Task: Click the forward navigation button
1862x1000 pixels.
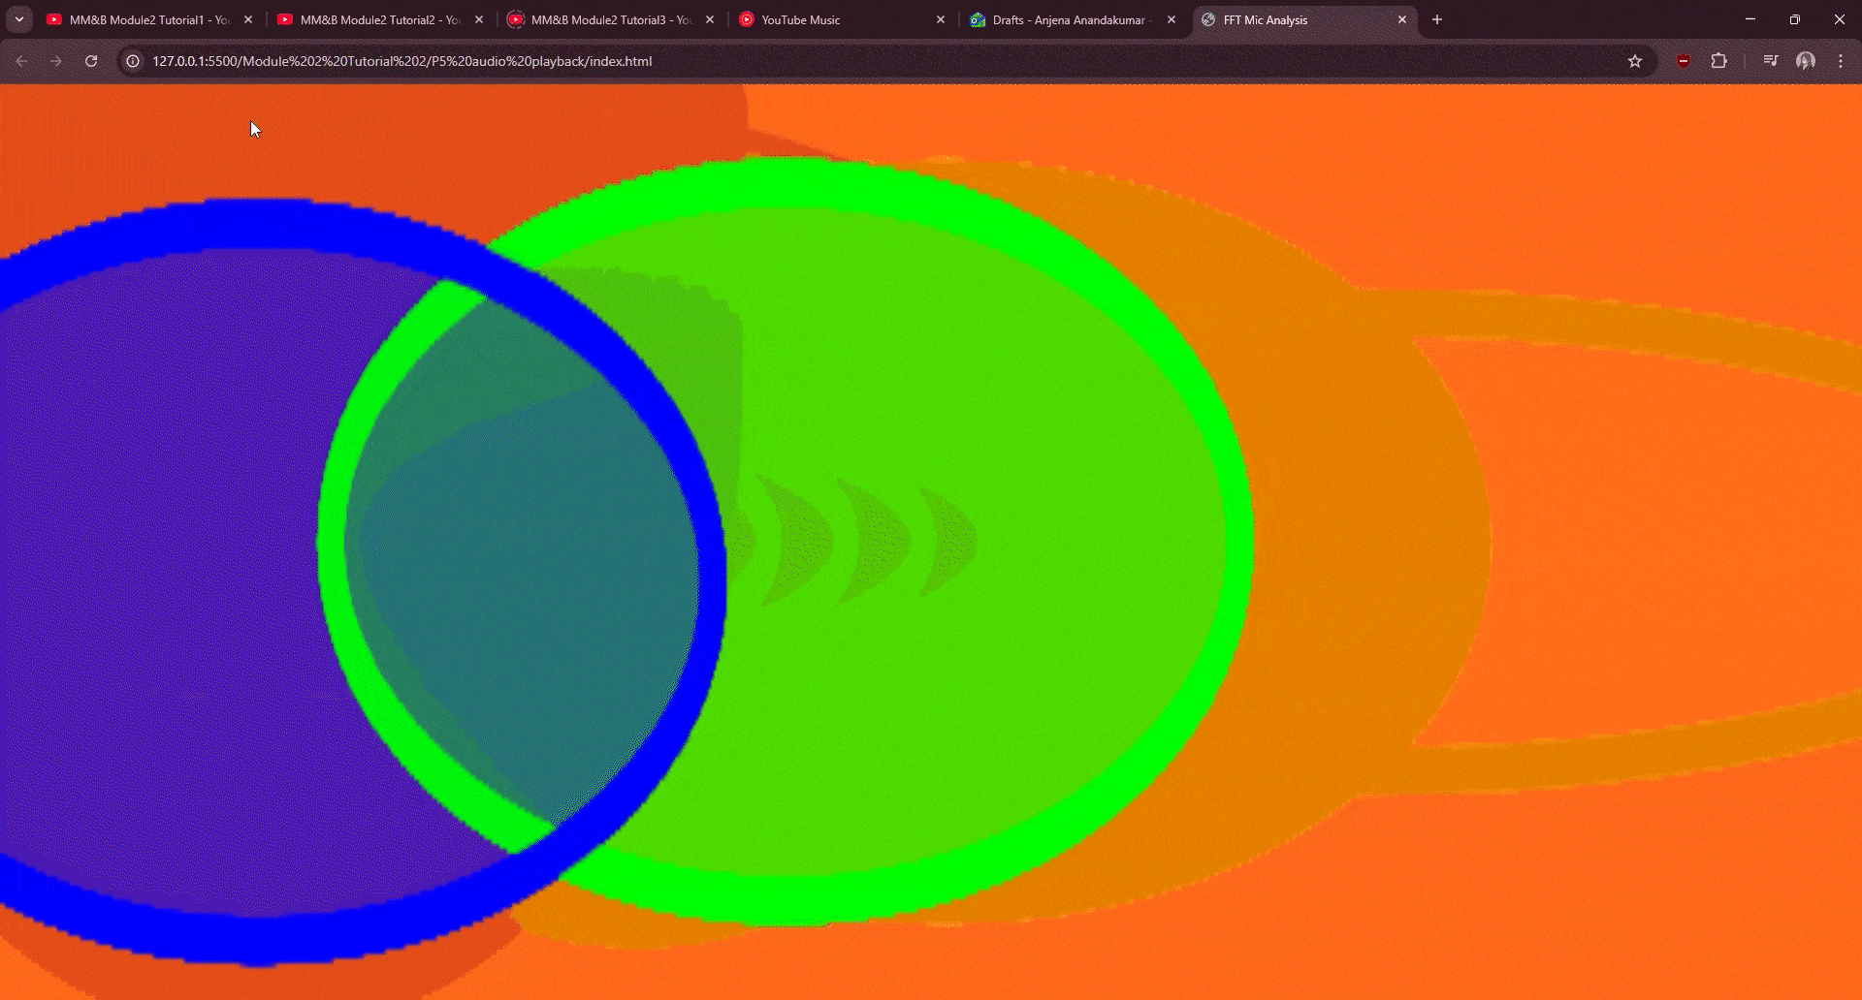Action: pyautogui.click(x=55, y=60)
